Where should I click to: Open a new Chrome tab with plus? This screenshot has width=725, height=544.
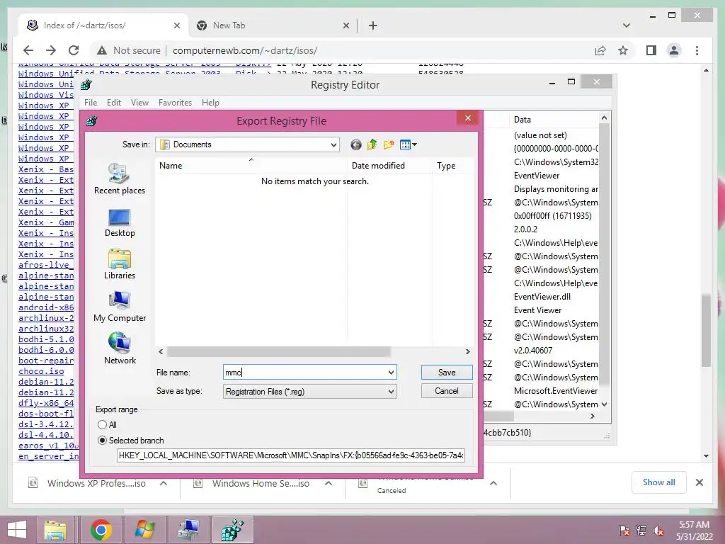[373, 25]
